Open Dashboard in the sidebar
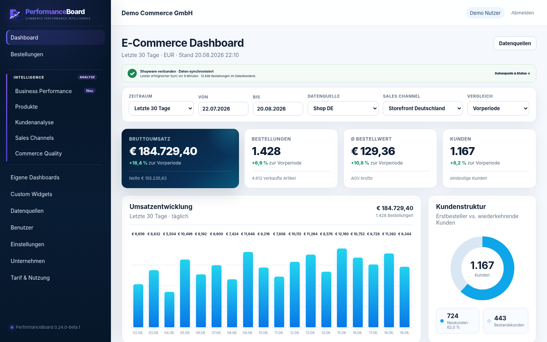 coord(55,38)
